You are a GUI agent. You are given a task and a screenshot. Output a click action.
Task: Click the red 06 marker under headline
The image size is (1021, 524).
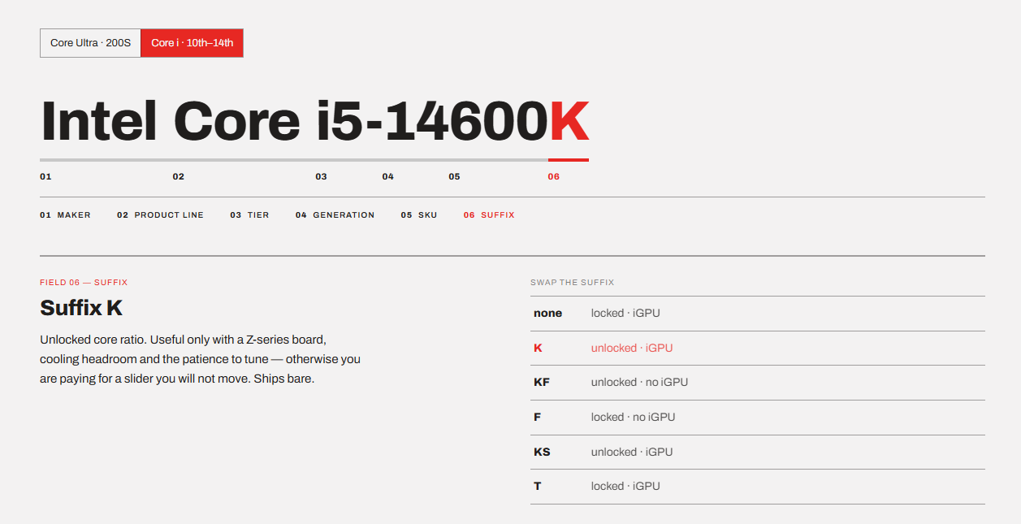(x=553, y=176)
